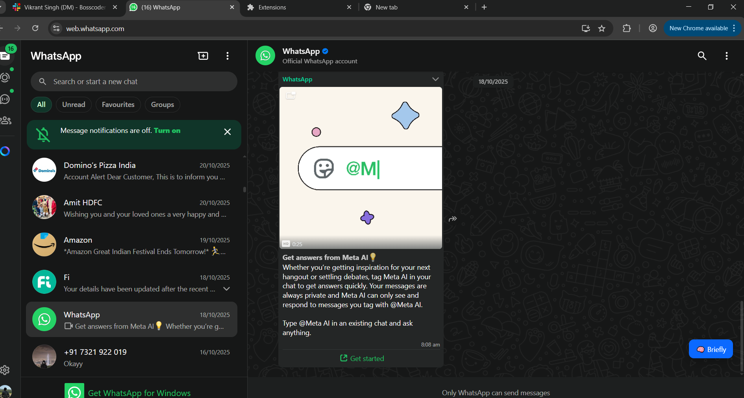Click the Briefly extension button
Viewport: 744px width, 398px height.
(711, 349)
